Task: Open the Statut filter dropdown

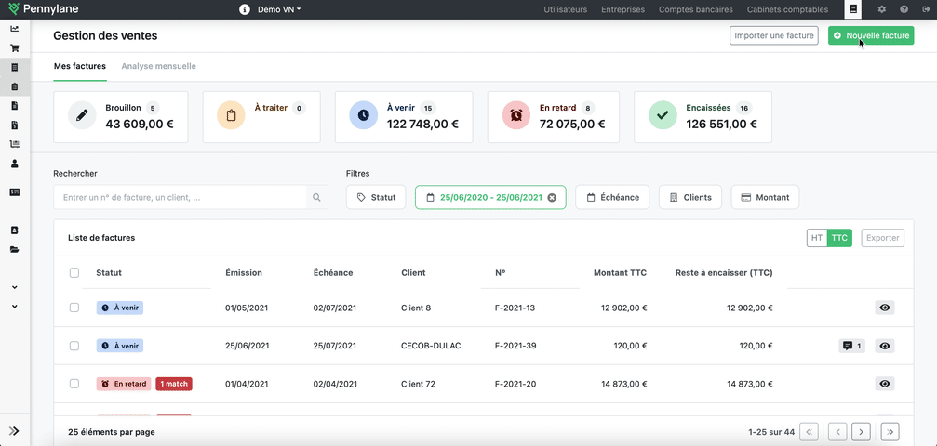Action: (376, 198)
